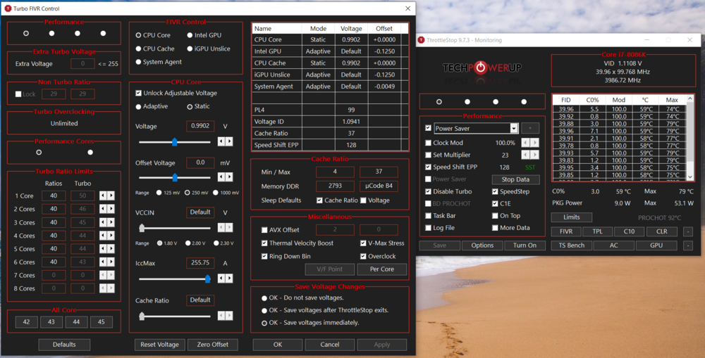Select the System Agent row in voltage table

[329, 87]
